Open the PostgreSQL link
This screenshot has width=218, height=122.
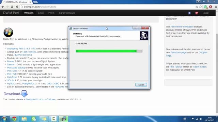click(x=28, y=84)
